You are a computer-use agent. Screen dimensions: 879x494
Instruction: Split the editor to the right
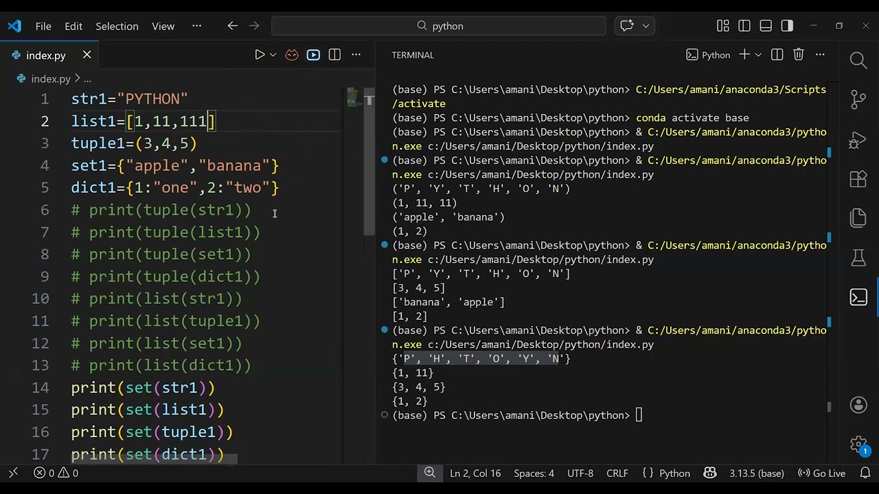pos(334,55)
